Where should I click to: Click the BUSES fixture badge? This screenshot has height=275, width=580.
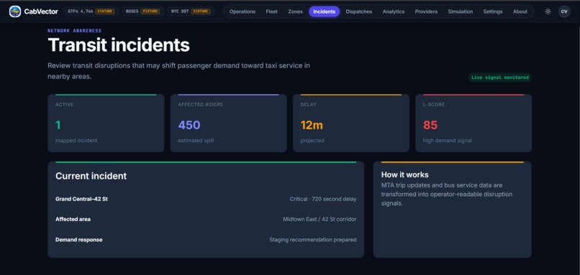142,11
